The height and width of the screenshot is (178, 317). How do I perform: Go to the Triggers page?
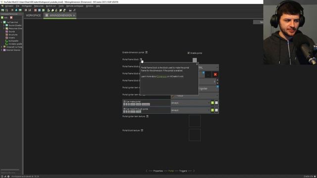coord(183,171)
